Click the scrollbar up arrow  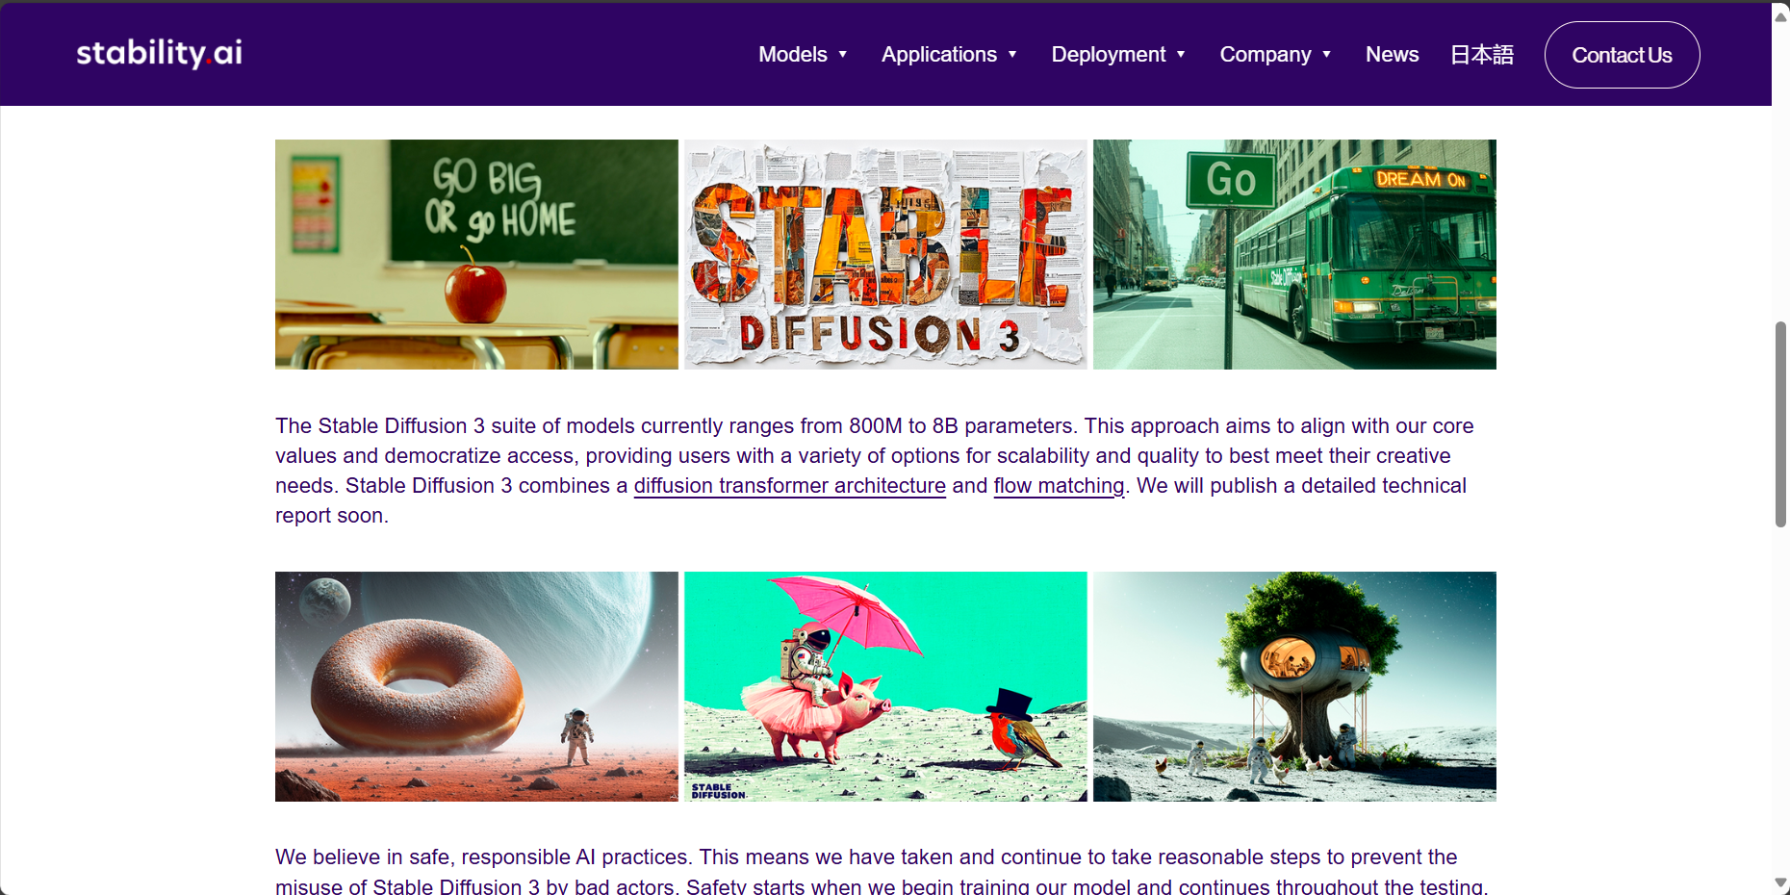tap(1780, 16)
